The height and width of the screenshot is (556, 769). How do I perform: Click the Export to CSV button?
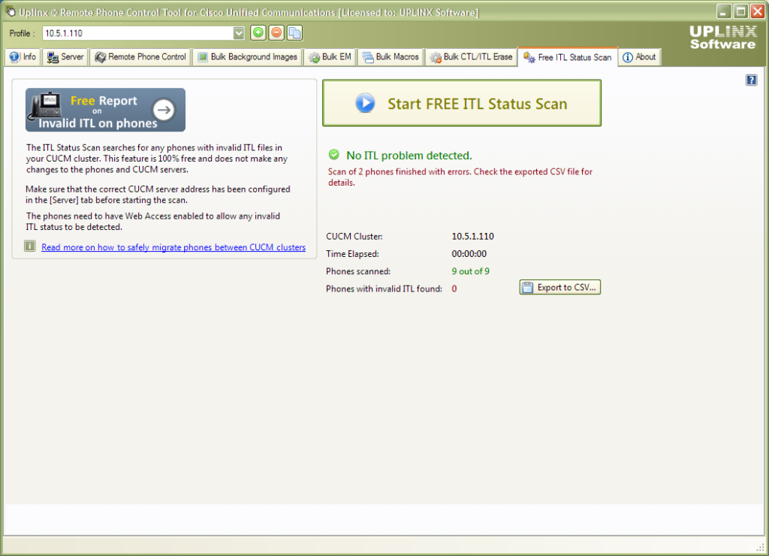(559, 287)
